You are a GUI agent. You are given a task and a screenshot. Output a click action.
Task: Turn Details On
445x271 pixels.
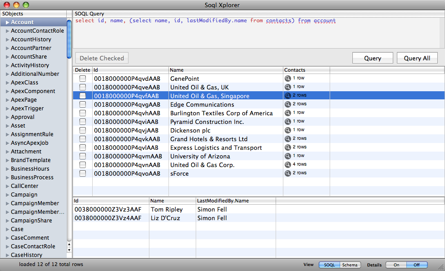tap(396, 265)
